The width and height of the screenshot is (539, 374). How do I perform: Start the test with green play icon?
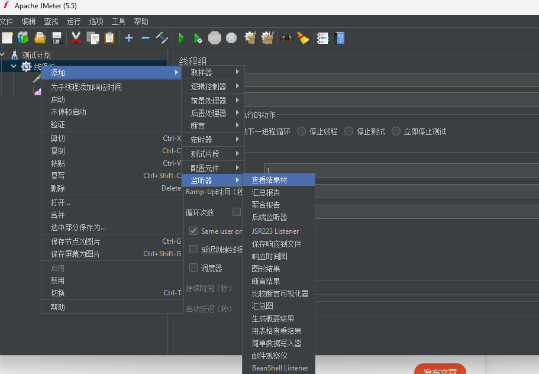[x=182, y=38]
